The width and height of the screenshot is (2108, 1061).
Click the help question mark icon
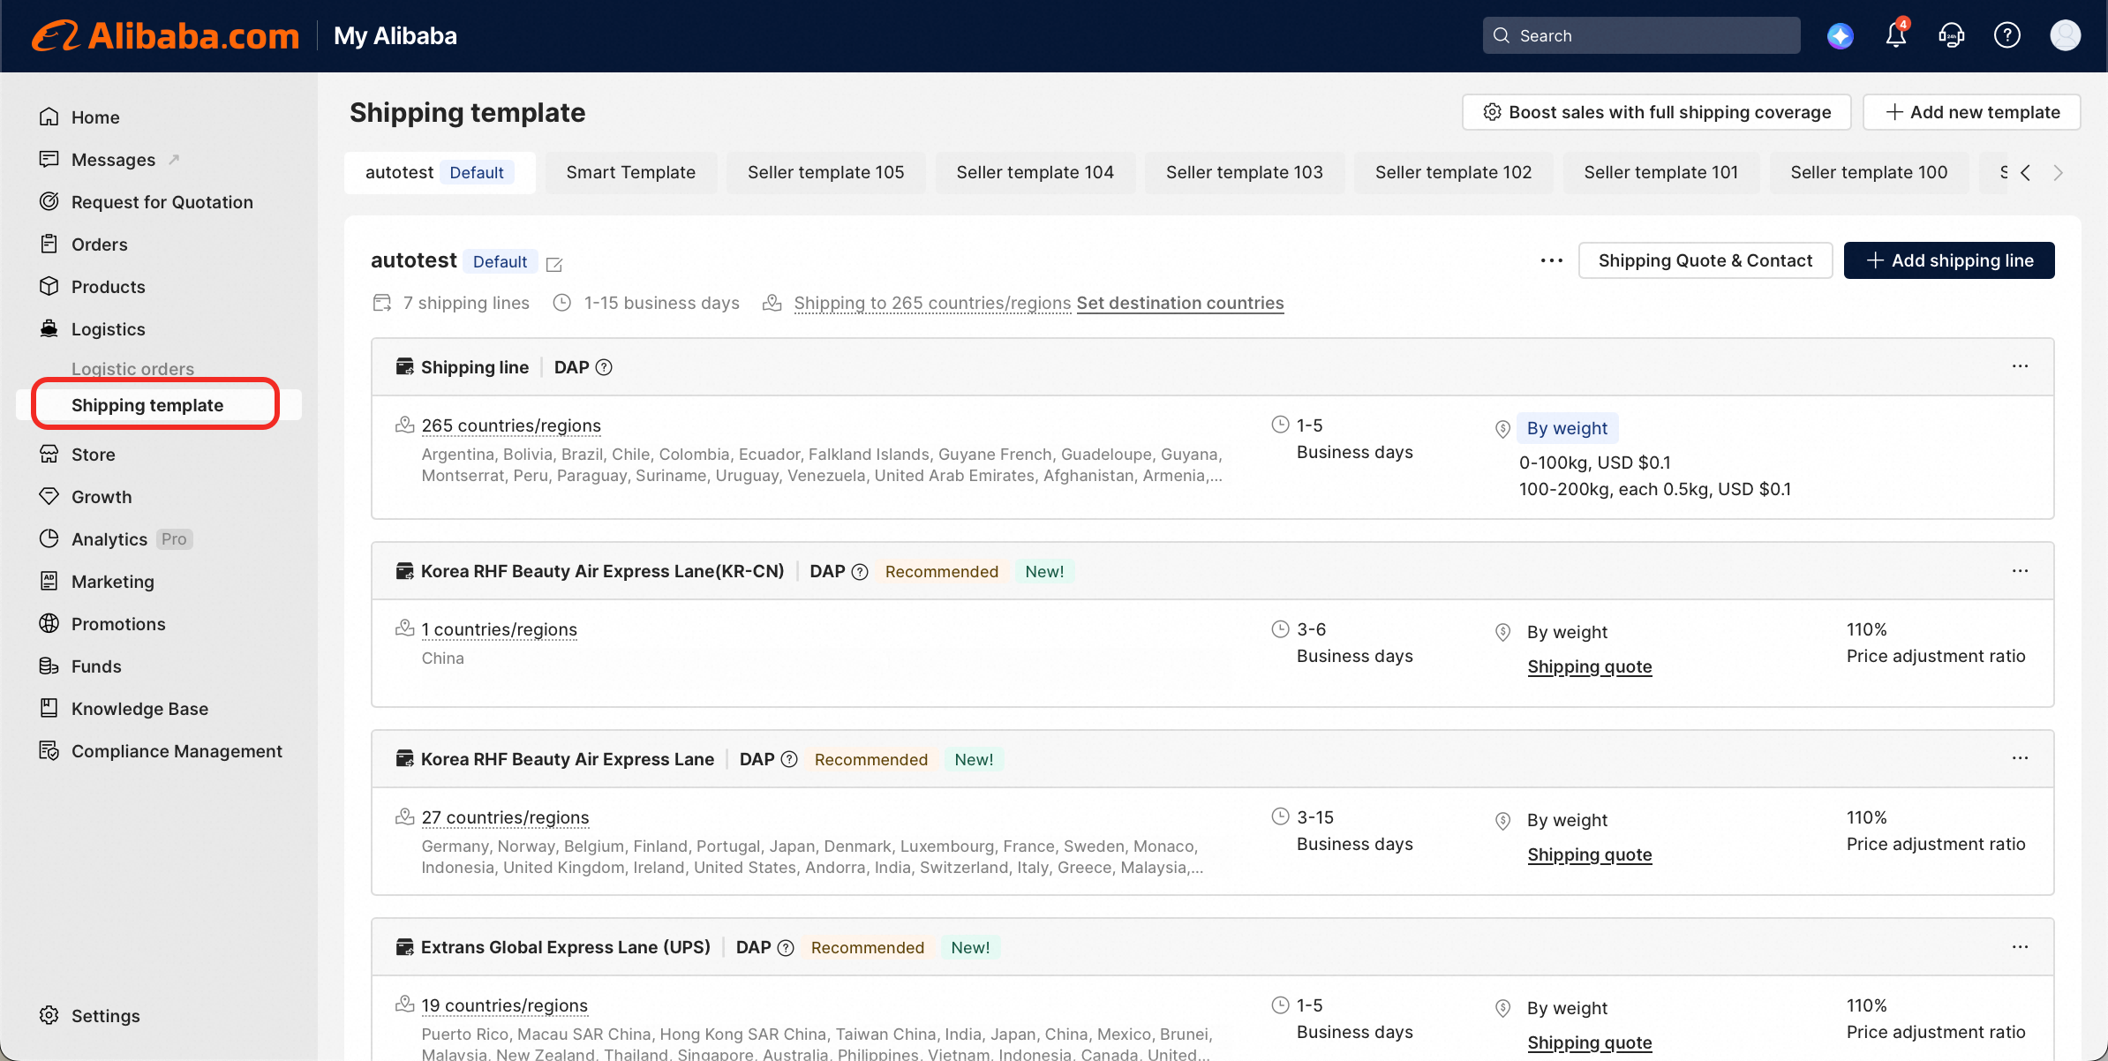point(2007,36)
